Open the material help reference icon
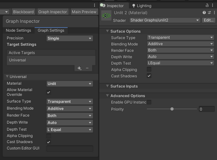The width and height of the screenshot is (217, 160). coord(204,13)
